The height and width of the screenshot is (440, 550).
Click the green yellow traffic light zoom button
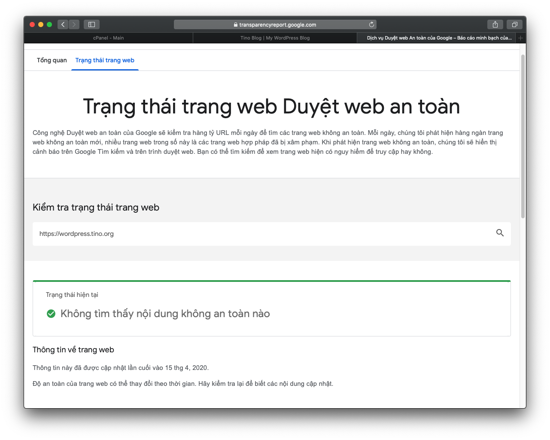point(49,24)
